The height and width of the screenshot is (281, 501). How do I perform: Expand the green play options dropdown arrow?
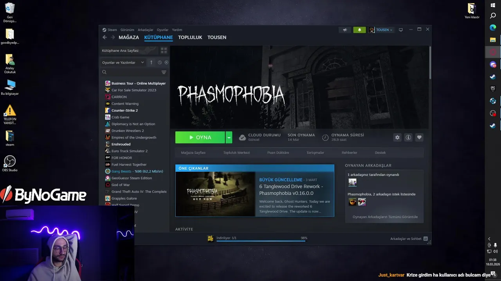[x=229, y=137]
